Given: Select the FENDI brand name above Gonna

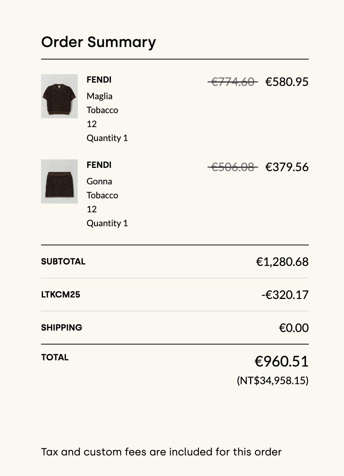Looking at the screenshot, I should [x=99, y=165].
